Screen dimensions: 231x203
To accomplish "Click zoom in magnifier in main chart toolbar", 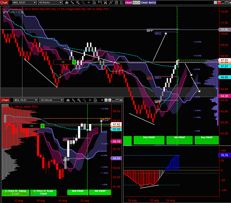I will click(x=78, y=3).
